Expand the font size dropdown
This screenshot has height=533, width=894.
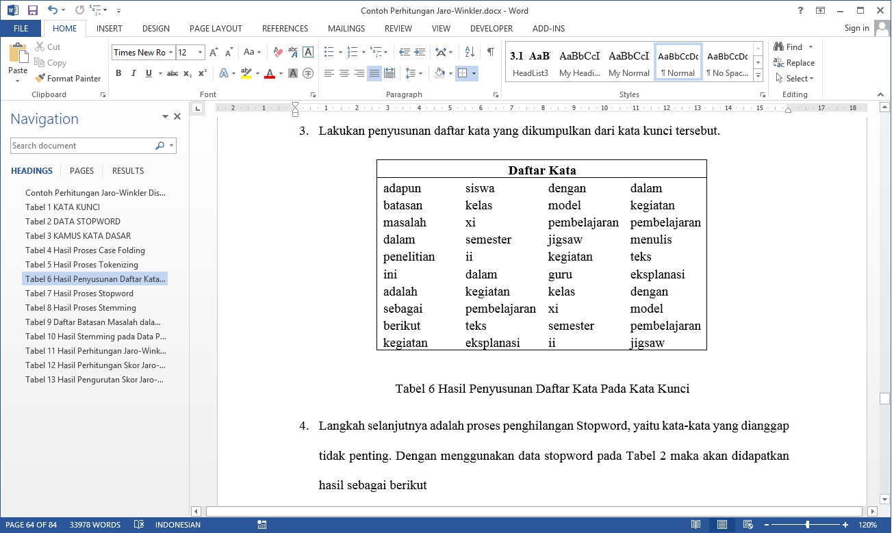point(200,53)
